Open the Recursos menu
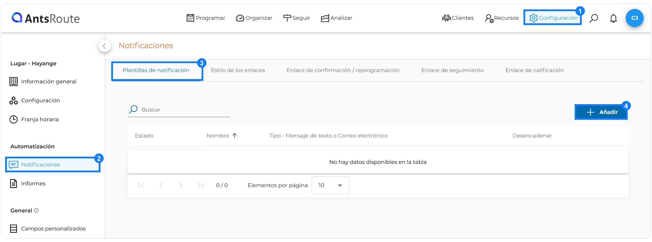This screenshot has width=652, height=242. 502,18
